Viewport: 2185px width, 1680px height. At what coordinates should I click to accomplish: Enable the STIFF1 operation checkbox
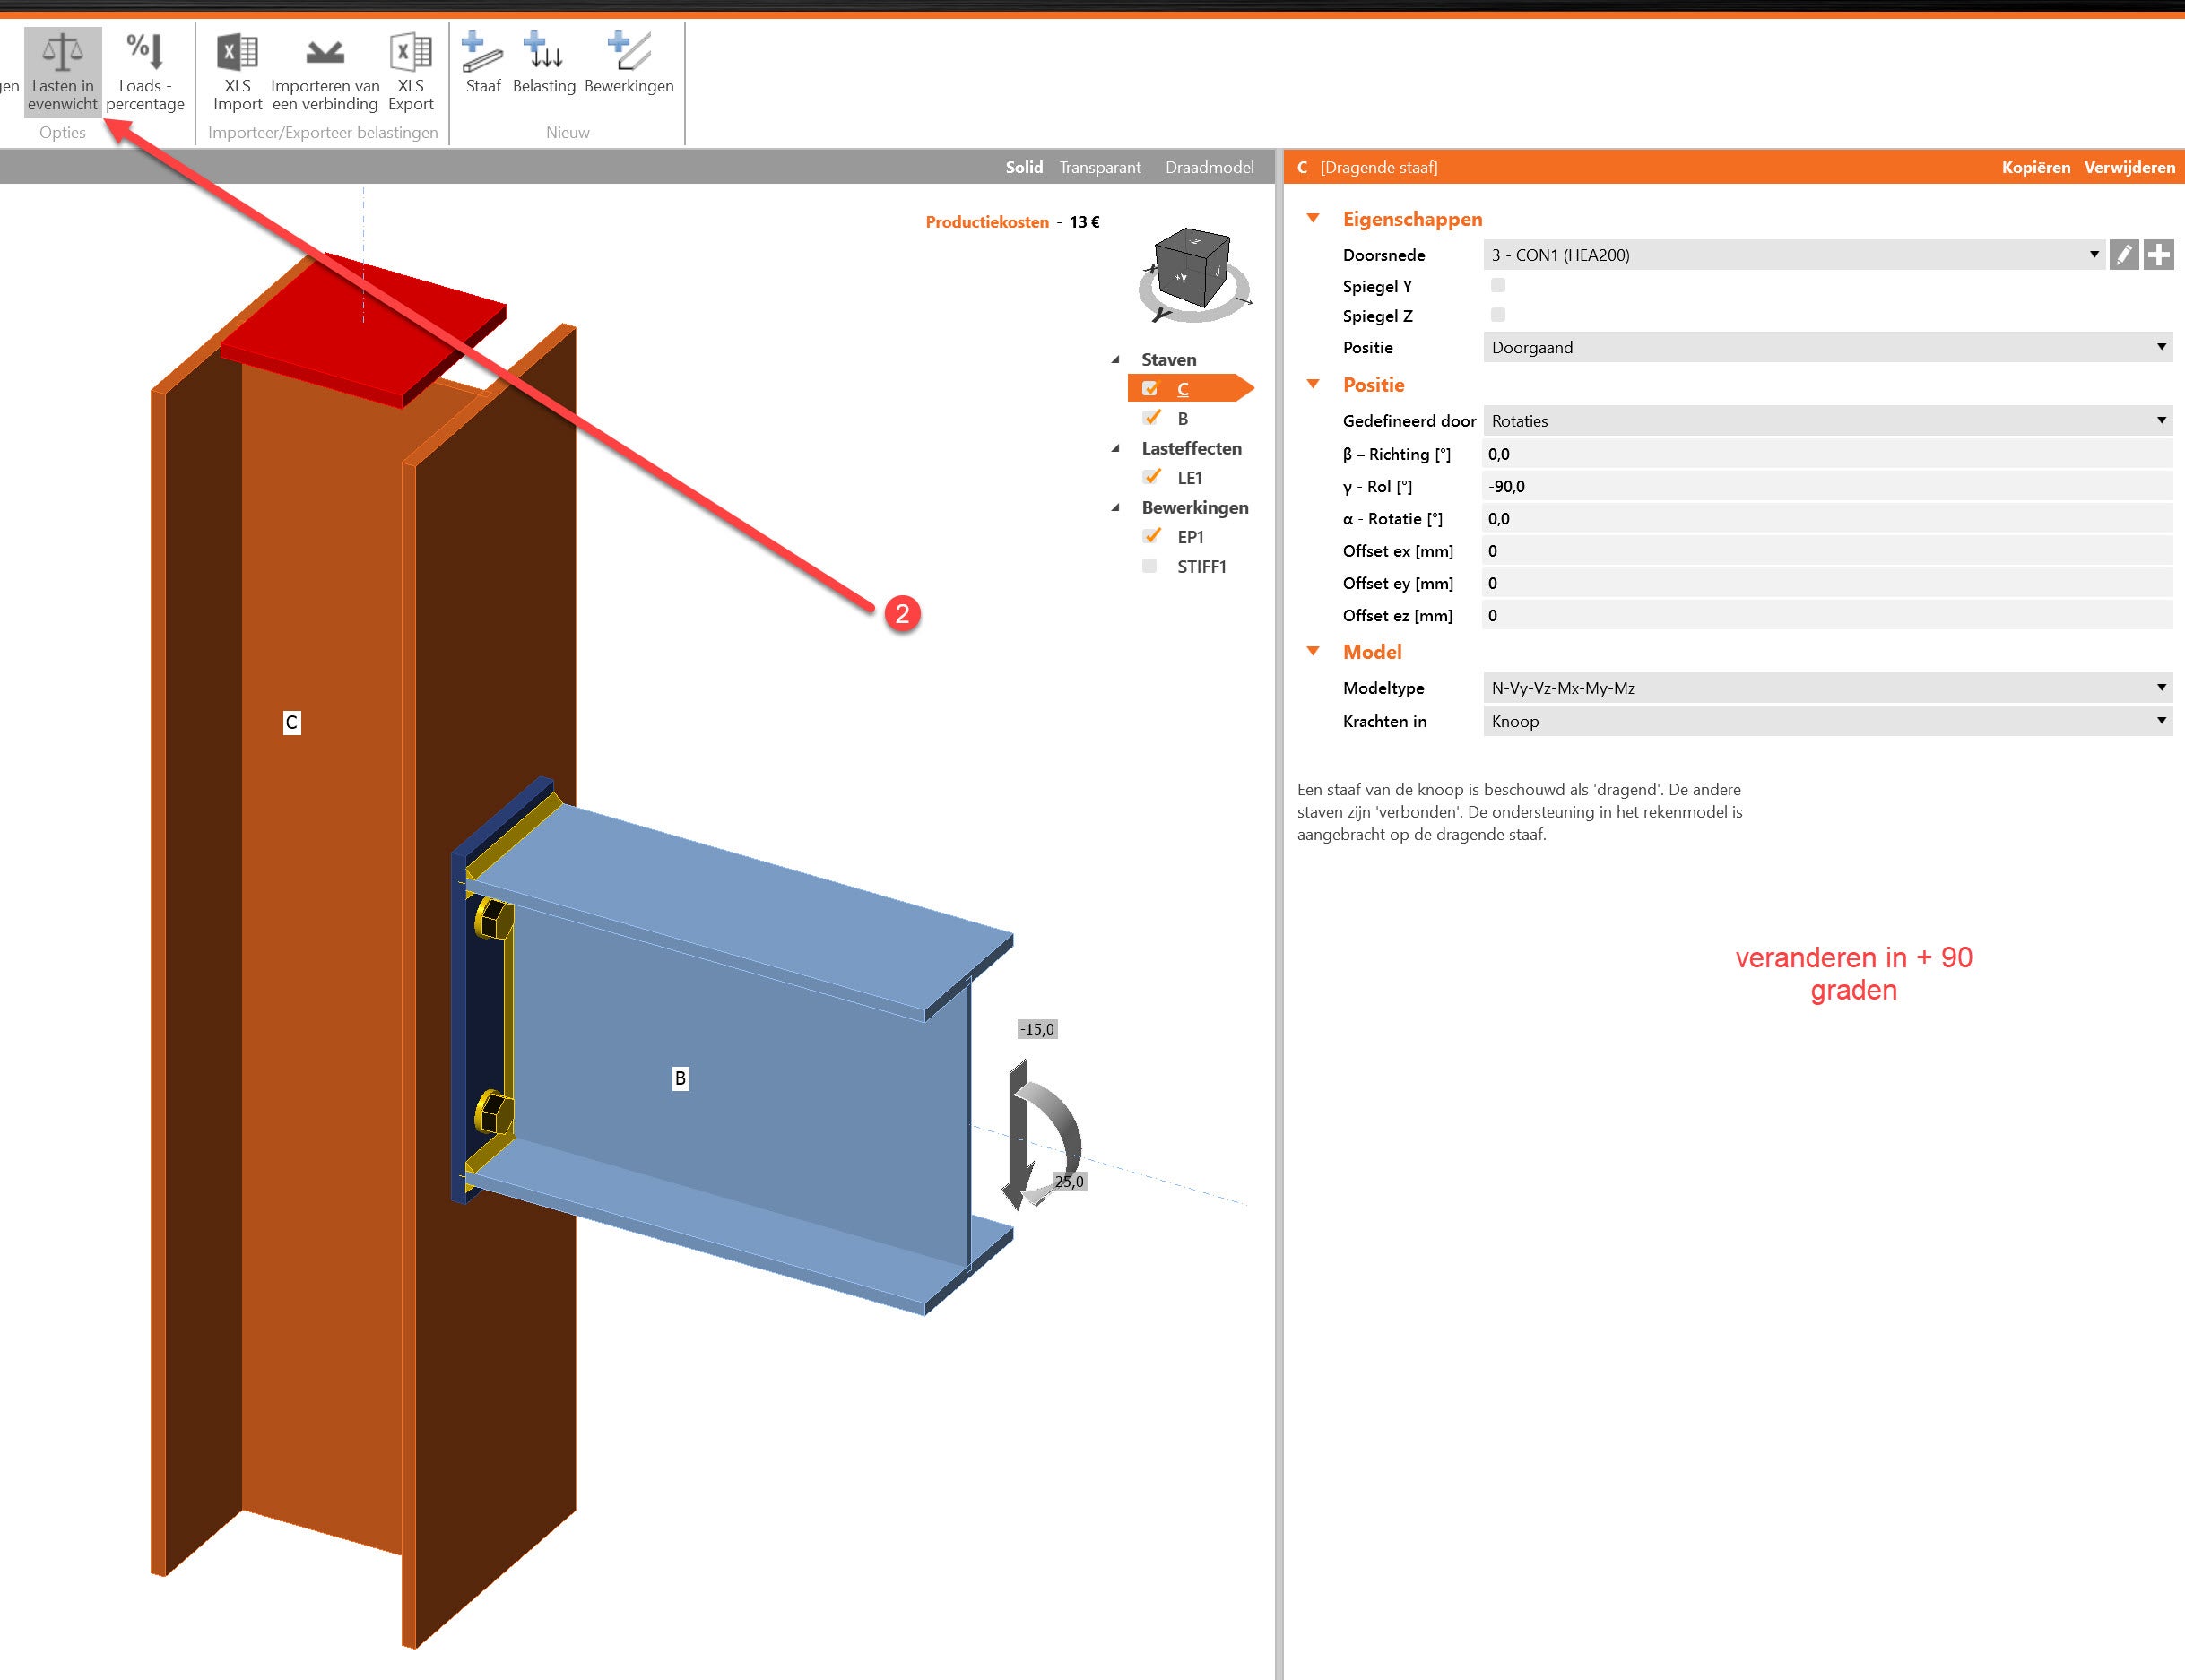tap(1150, 566)
